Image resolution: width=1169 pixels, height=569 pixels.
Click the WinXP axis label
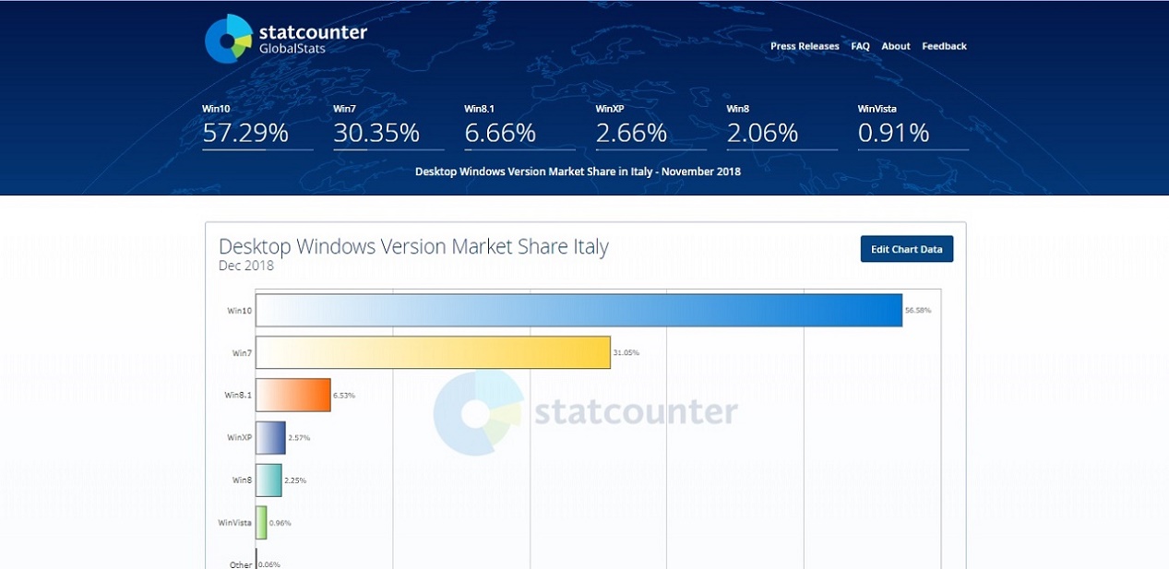click(x=240, y=438)
